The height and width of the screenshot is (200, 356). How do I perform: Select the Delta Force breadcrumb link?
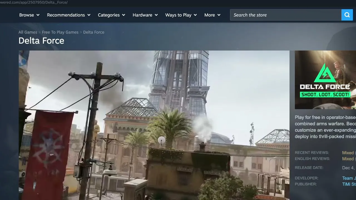tap(94, 32)
